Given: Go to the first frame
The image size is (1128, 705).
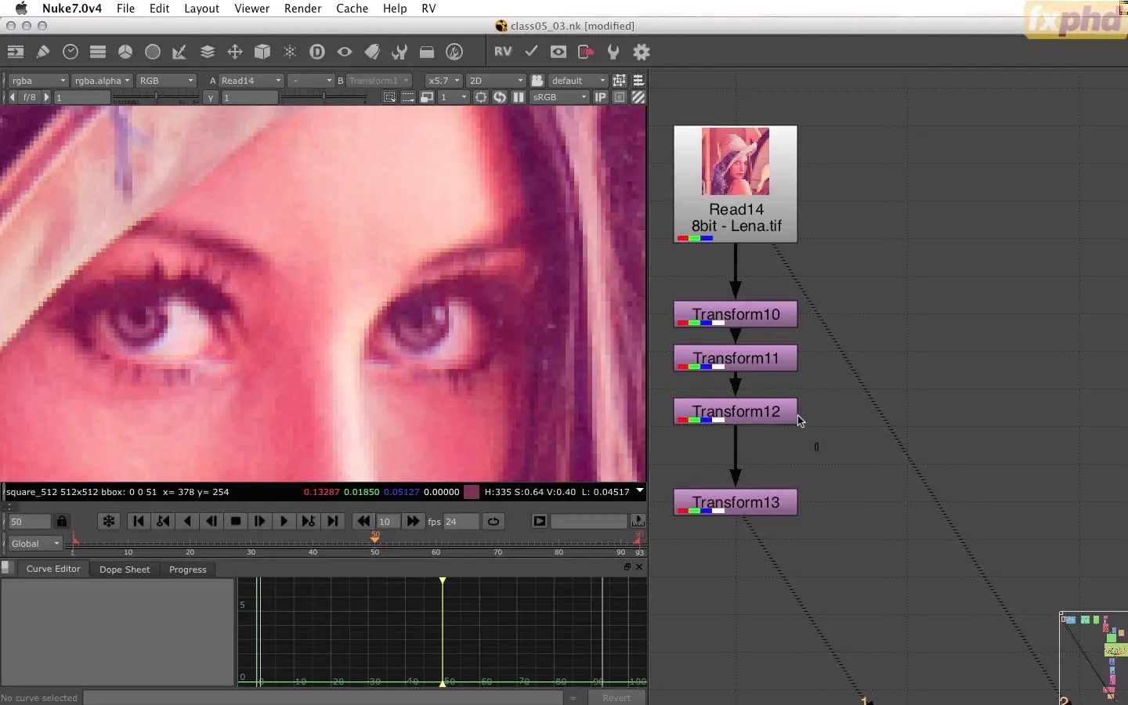Looking at the screenshot, I should click(139, 522).
